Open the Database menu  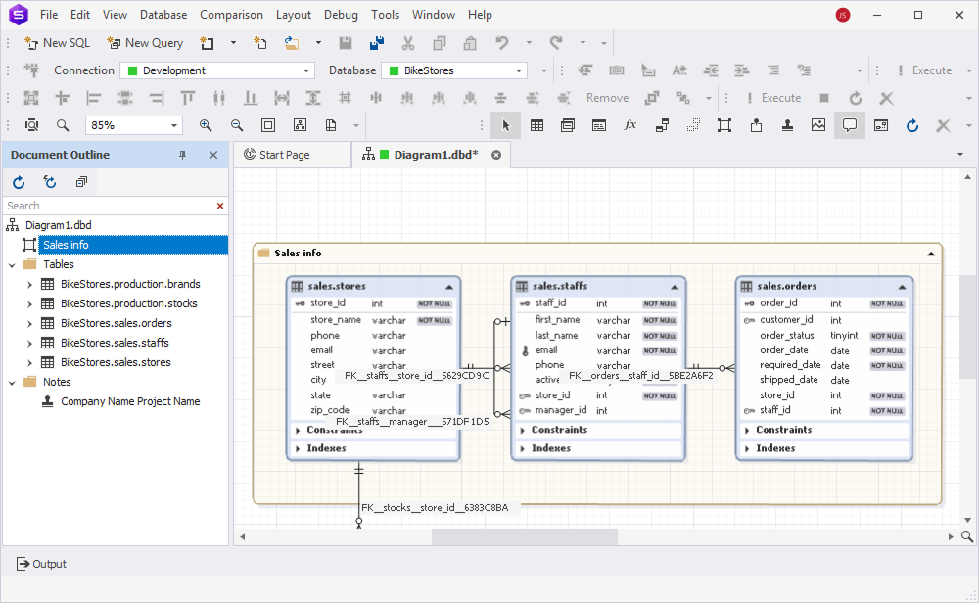click(x=163, y=15)
